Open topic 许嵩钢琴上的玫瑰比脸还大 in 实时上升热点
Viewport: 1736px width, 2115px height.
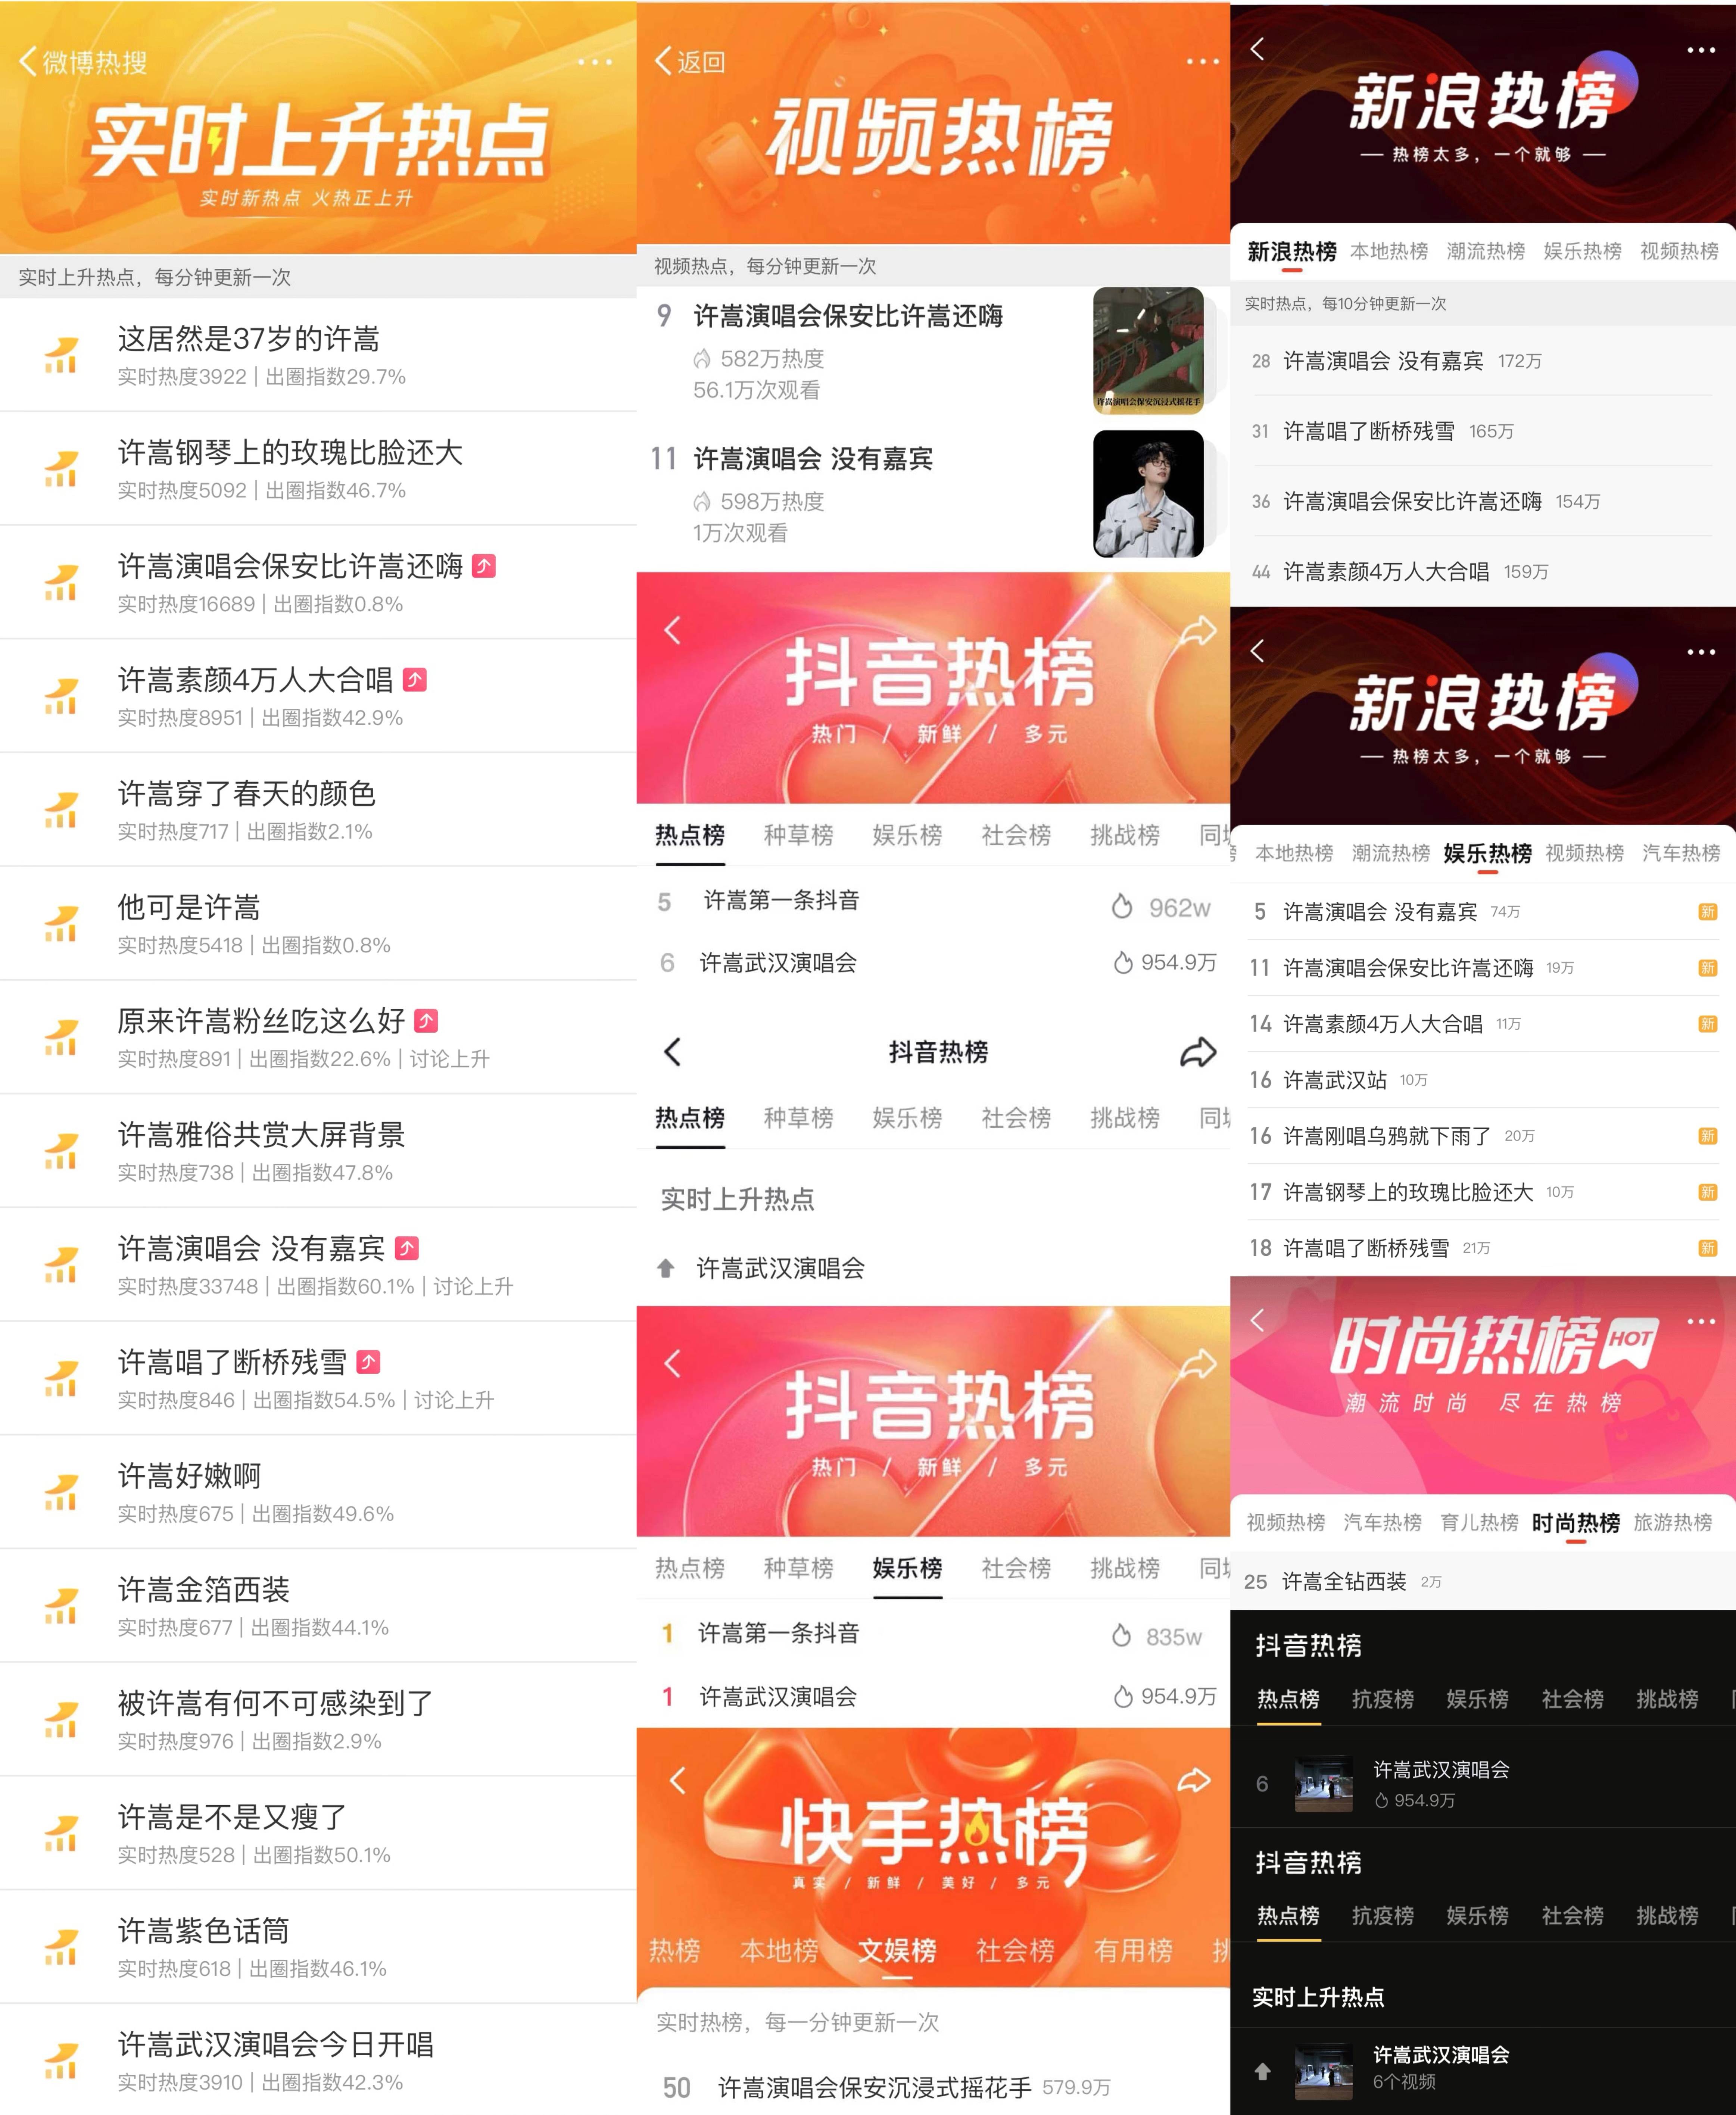click(318, 468)
